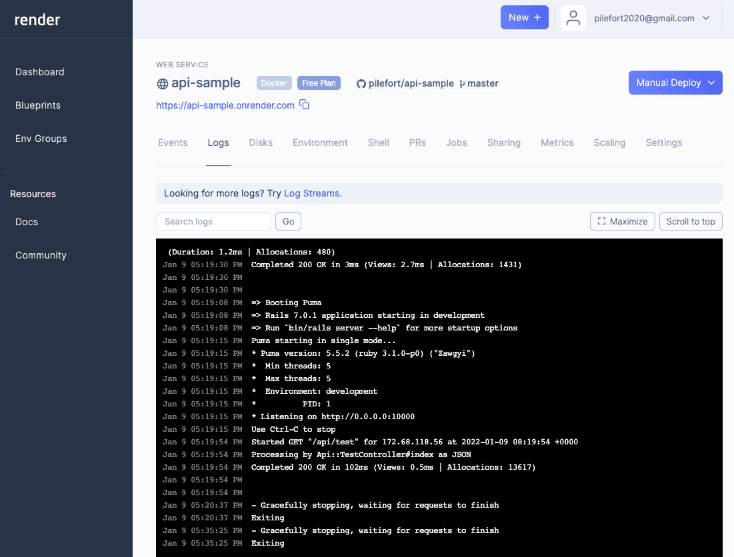The height and width of the screenshot is (557, 734).
Task: Open the Environment tab
Action: point(320,143)
